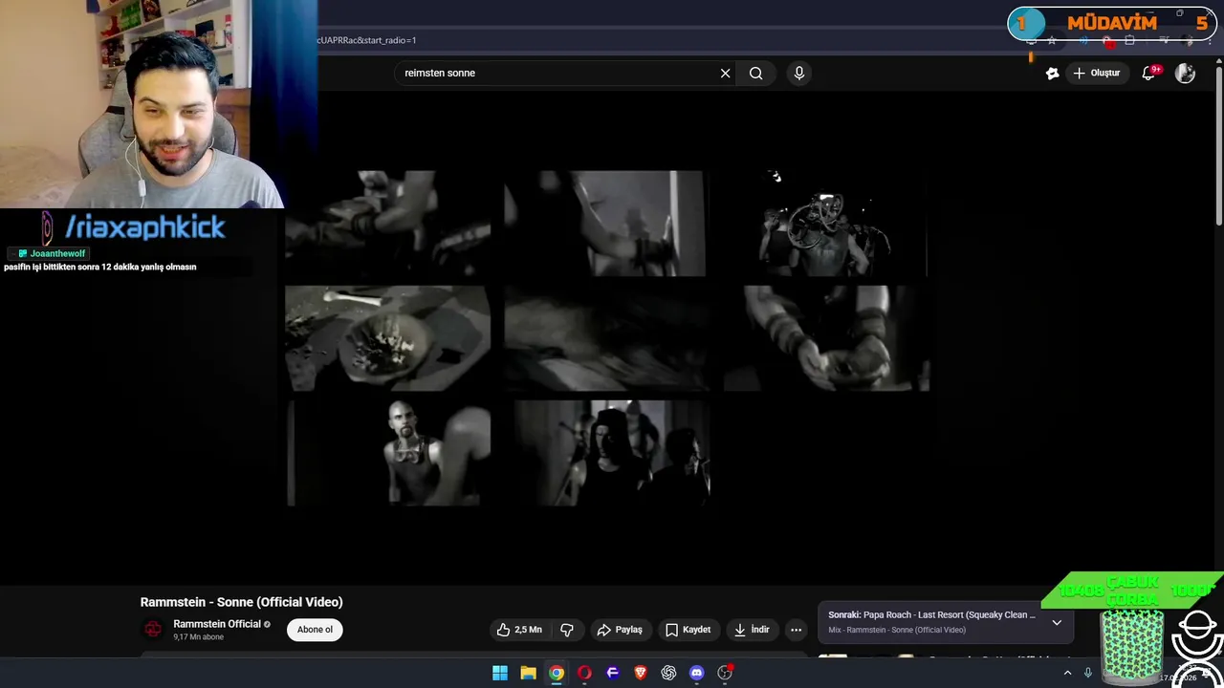Click the '9,17 Mn abone' subscriber count
Screen dimensions: 1224x688
click(198, 637)
